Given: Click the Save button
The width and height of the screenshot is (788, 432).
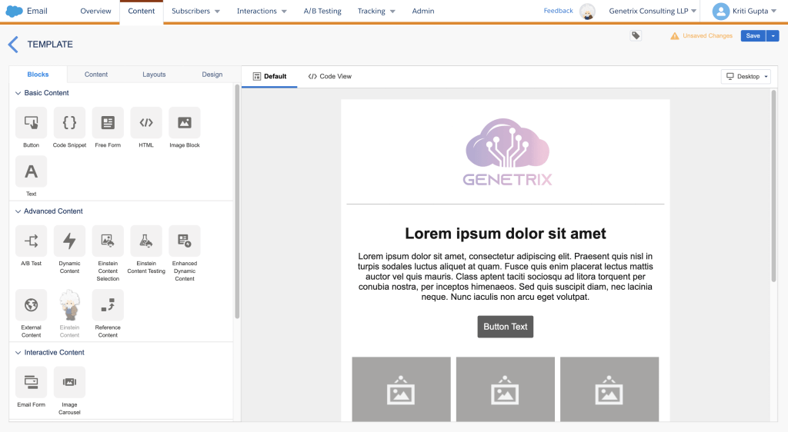Looking at the screenshot, I should coord(753,35).
